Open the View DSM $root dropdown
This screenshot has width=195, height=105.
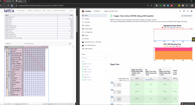29,44
